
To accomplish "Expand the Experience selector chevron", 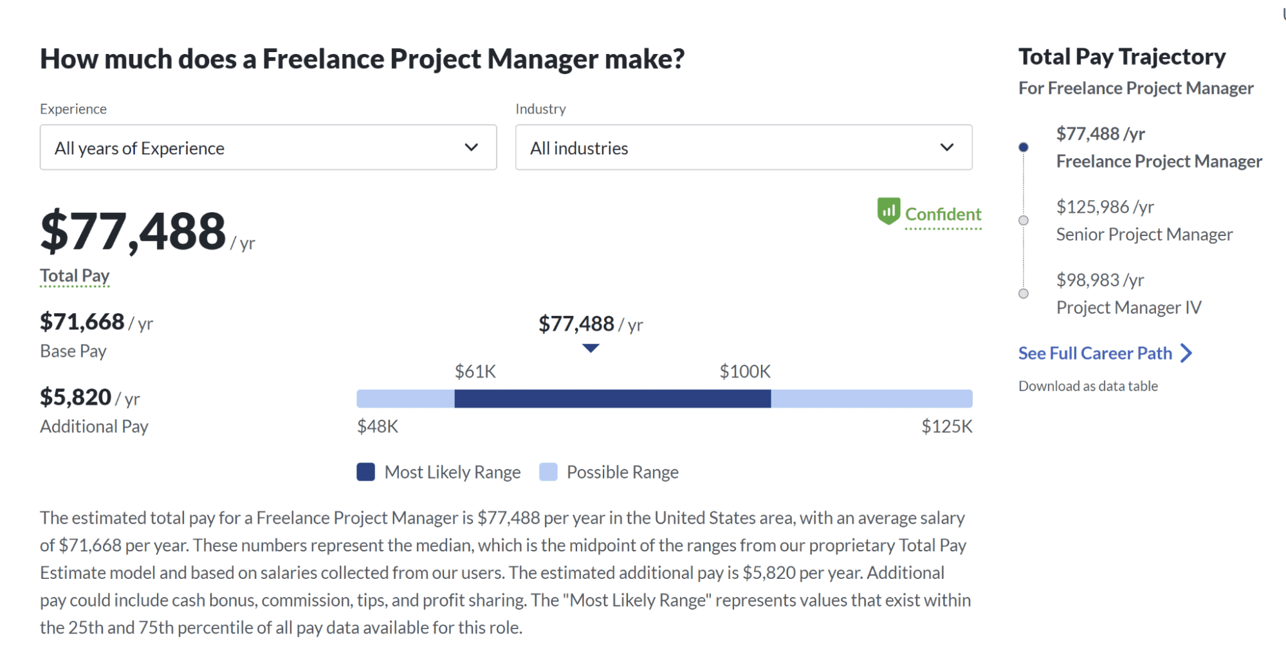I will pos(472,147).
